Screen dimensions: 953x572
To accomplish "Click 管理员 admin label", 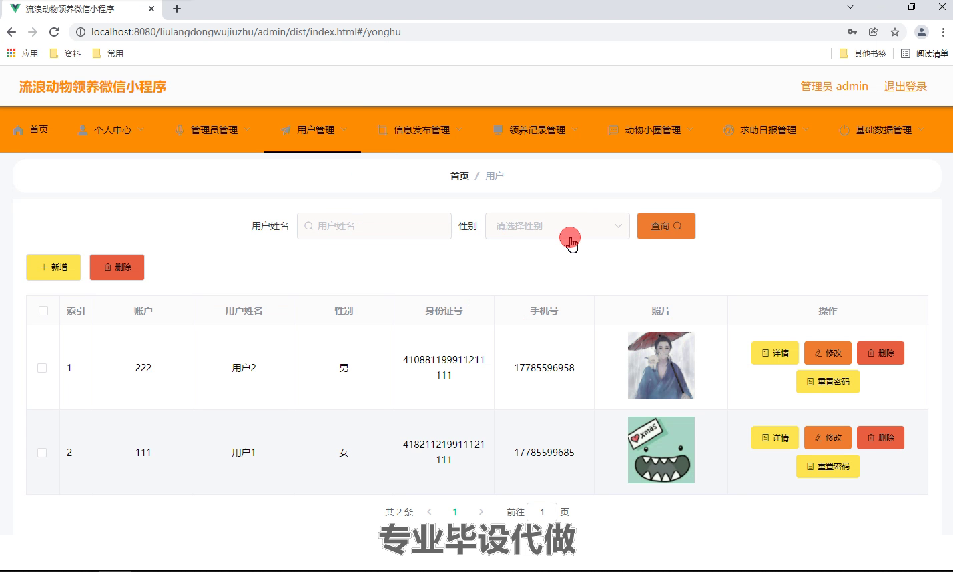I will 834,87.
